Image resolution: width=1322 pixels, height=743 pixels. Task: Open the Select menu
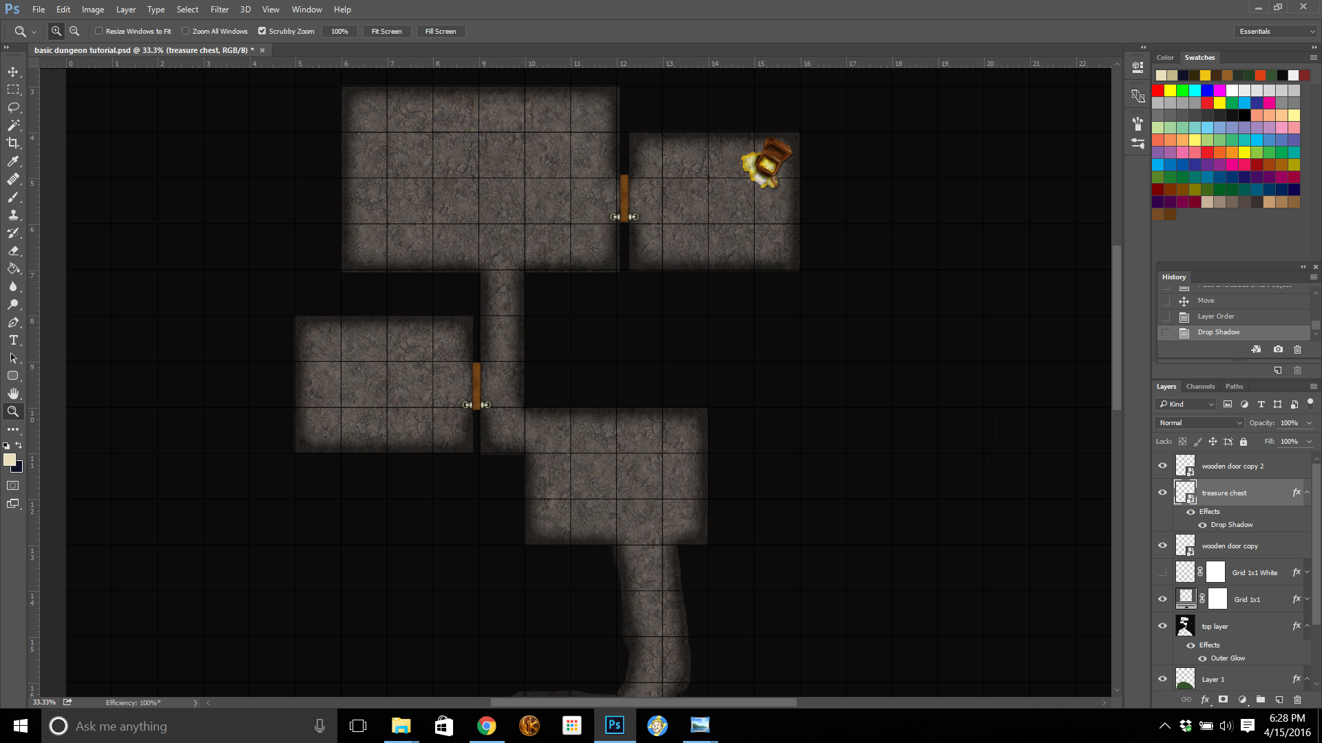pyautogui.click(x=186, y=9)
